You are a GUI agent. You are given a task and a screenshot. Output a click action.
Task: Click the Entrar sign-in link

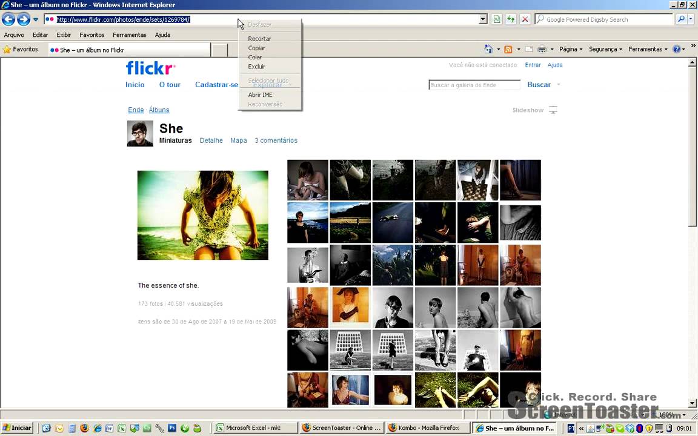533,65
